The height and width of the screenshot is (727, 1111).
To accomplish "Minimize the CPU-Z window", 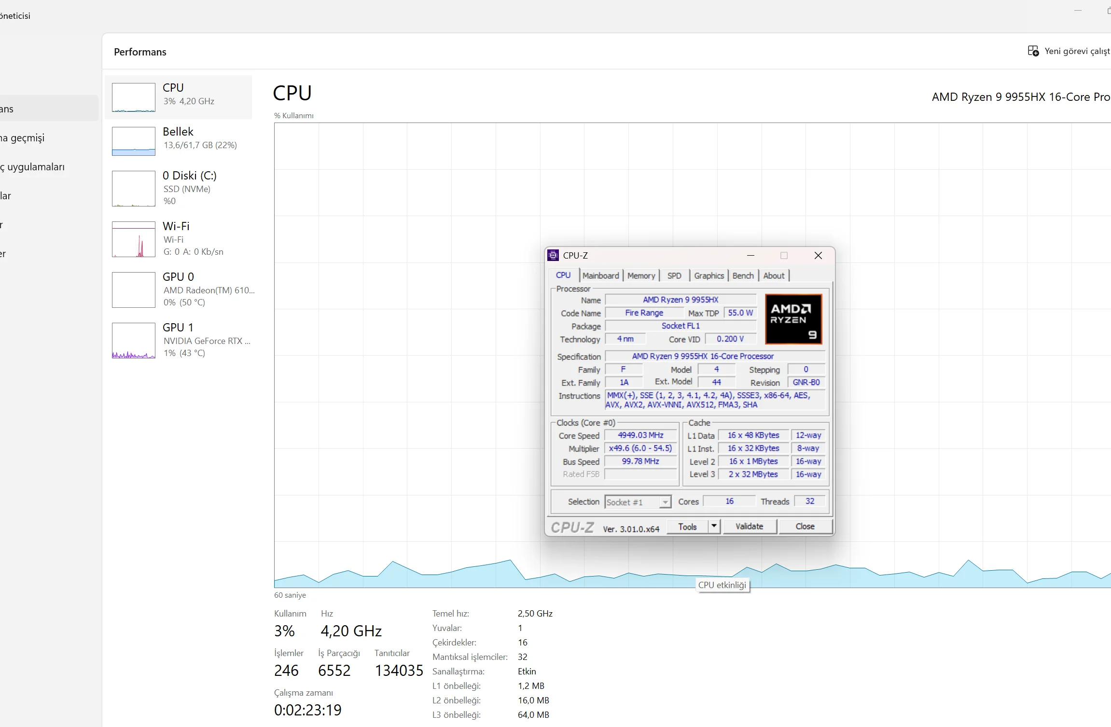I will point(750,255).
